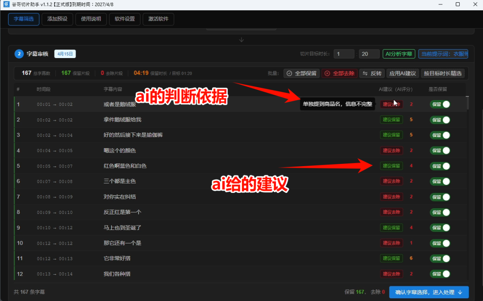Viewport: 483px width, 301px height.
Task: Toggle 保留 switch for row 9 马上也到圣诞了
Action: 440,228
